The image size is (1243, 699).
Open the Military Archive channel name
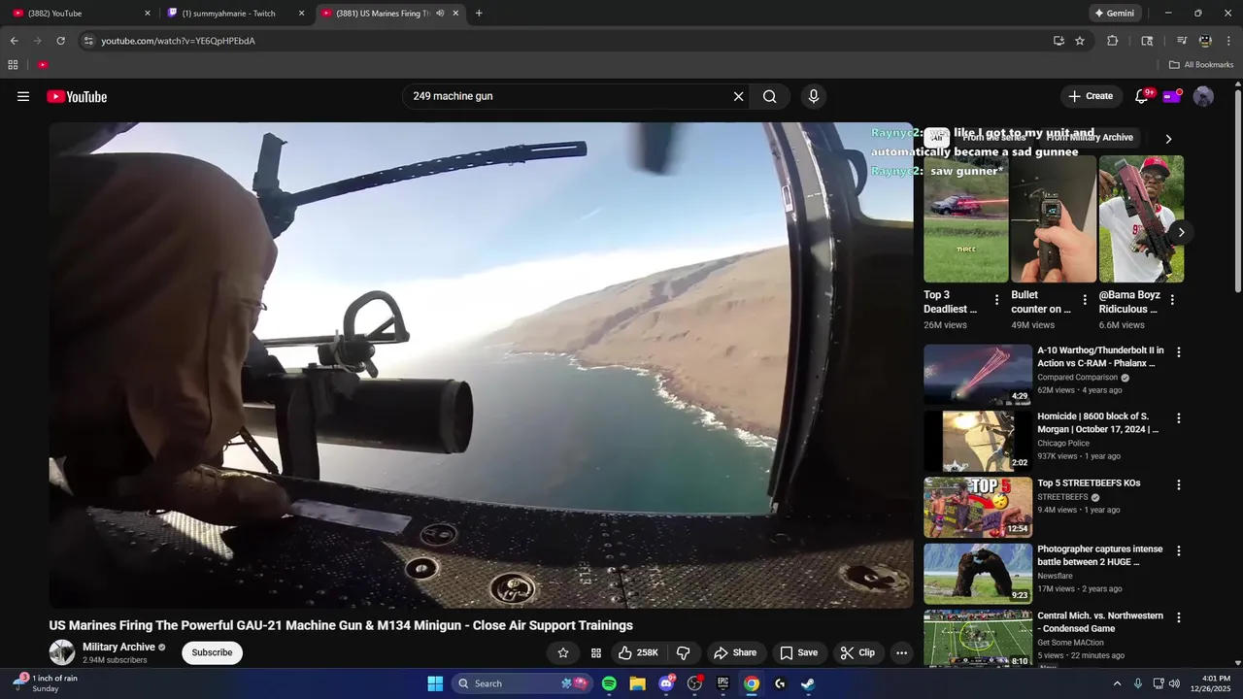pos(118,647)
